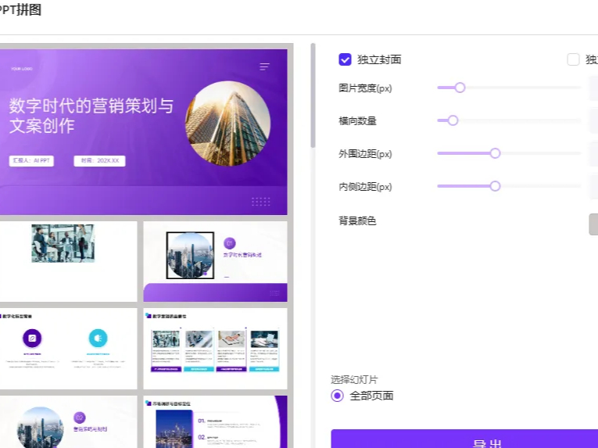Tick the unchecked checkbox beside 独立封面
The width and height of the screenshot is (598, 448).
point(573,59)
